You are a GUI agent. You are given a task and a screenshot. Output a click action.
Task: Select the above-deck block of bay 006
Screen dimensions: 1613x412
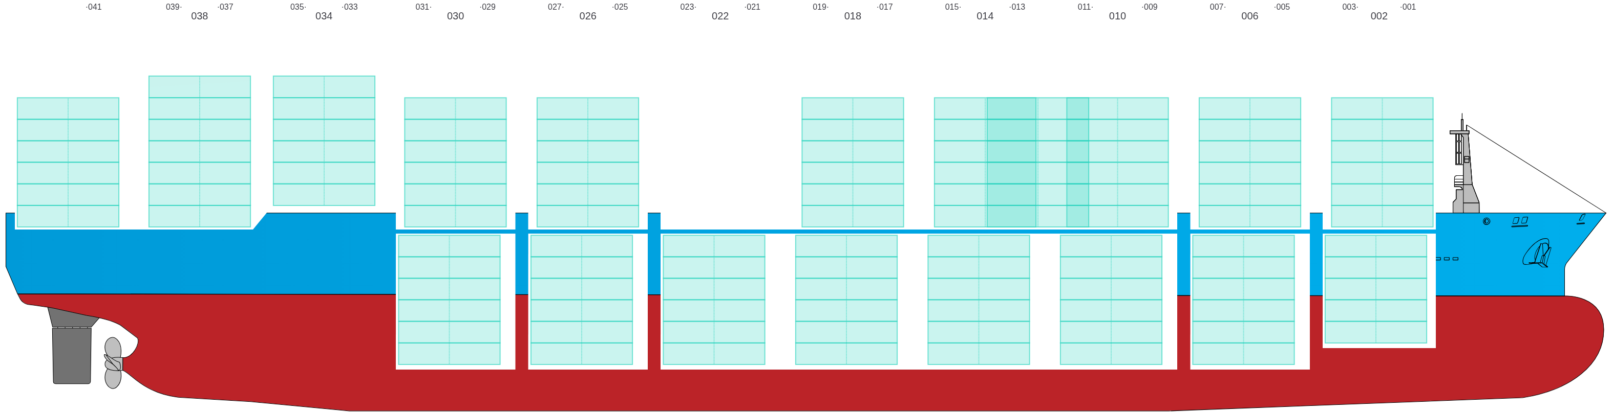click(x=1249, y=162)
